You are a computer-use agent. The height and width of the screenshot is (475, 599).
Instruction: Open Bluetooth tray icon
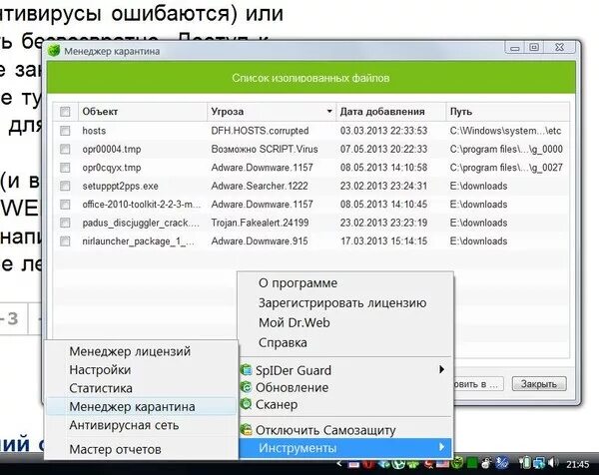(502, 463)
